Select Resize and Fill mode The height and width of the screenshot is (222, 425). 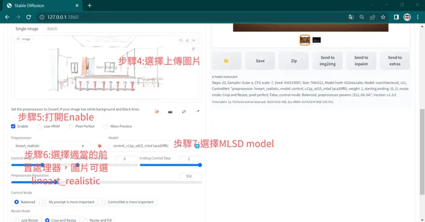pyautogui.click(x=98, y=220)
